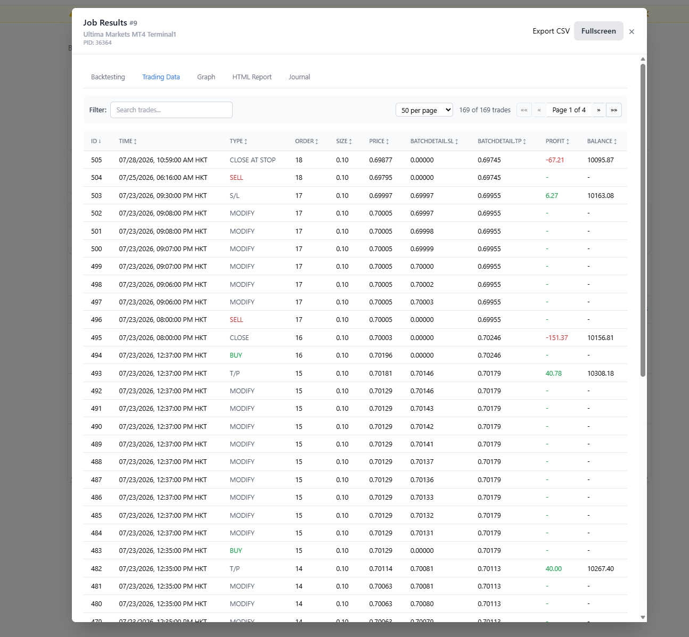Viewport: 689px width, 637px height.
Task: Select MODIFY row with ID 488
Action: pyautogui.click(x=355, y=462)
